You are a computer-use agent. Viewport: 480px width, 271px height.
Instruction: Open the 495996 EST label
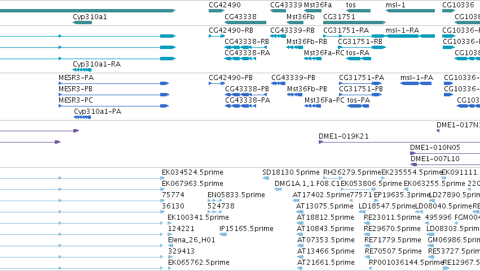(438, 218)
